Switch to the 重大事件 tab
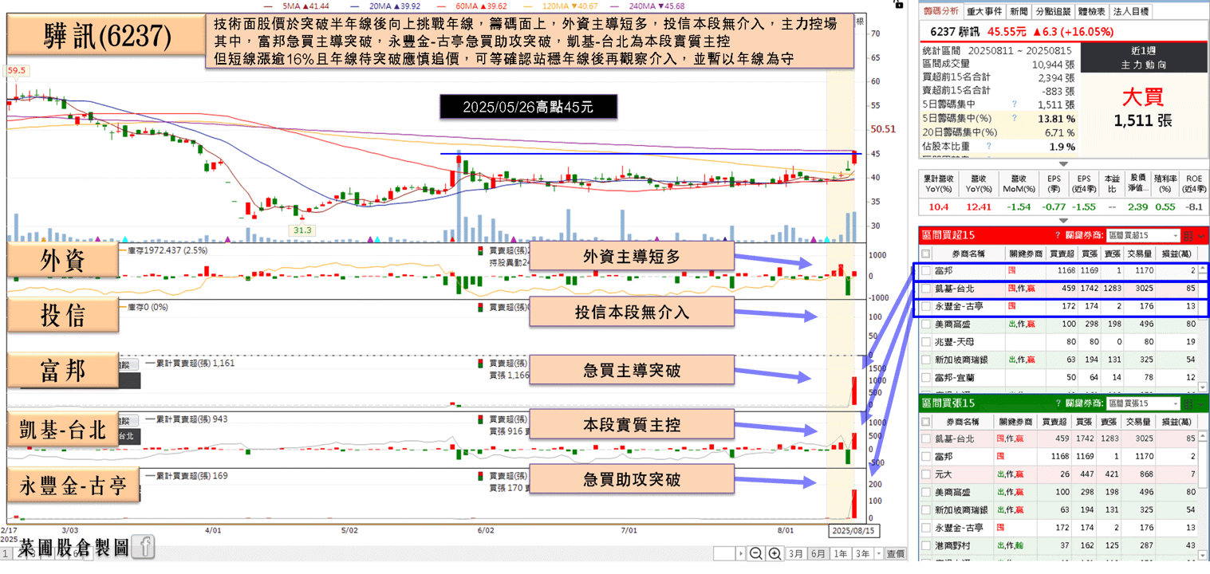 [x=983, y=11]
